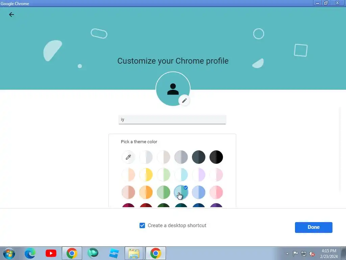
Task: Select the light green theme color
Action: pyautogui.click(x=164, y=175)
